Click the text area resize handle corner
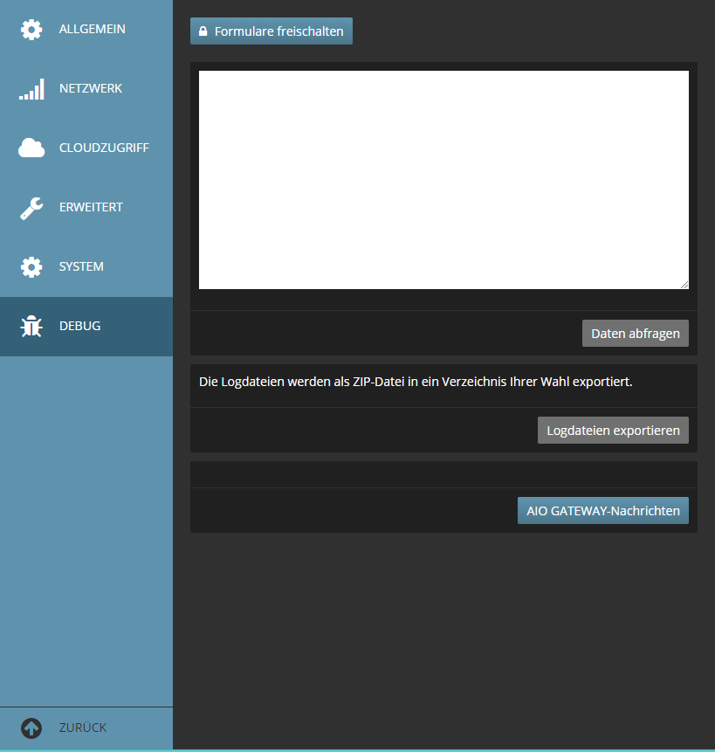This screenshot has height=752, width=715. [684, 284]
